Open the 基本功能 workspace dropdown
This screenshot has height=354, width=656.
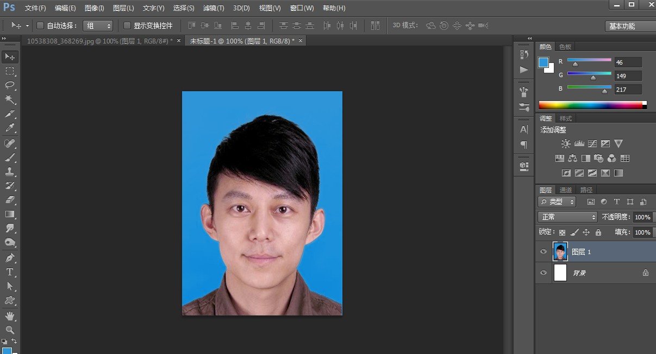click(x=629, y=26)
